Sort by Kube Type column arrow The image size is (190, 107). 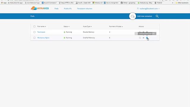[x=91, y=26]
